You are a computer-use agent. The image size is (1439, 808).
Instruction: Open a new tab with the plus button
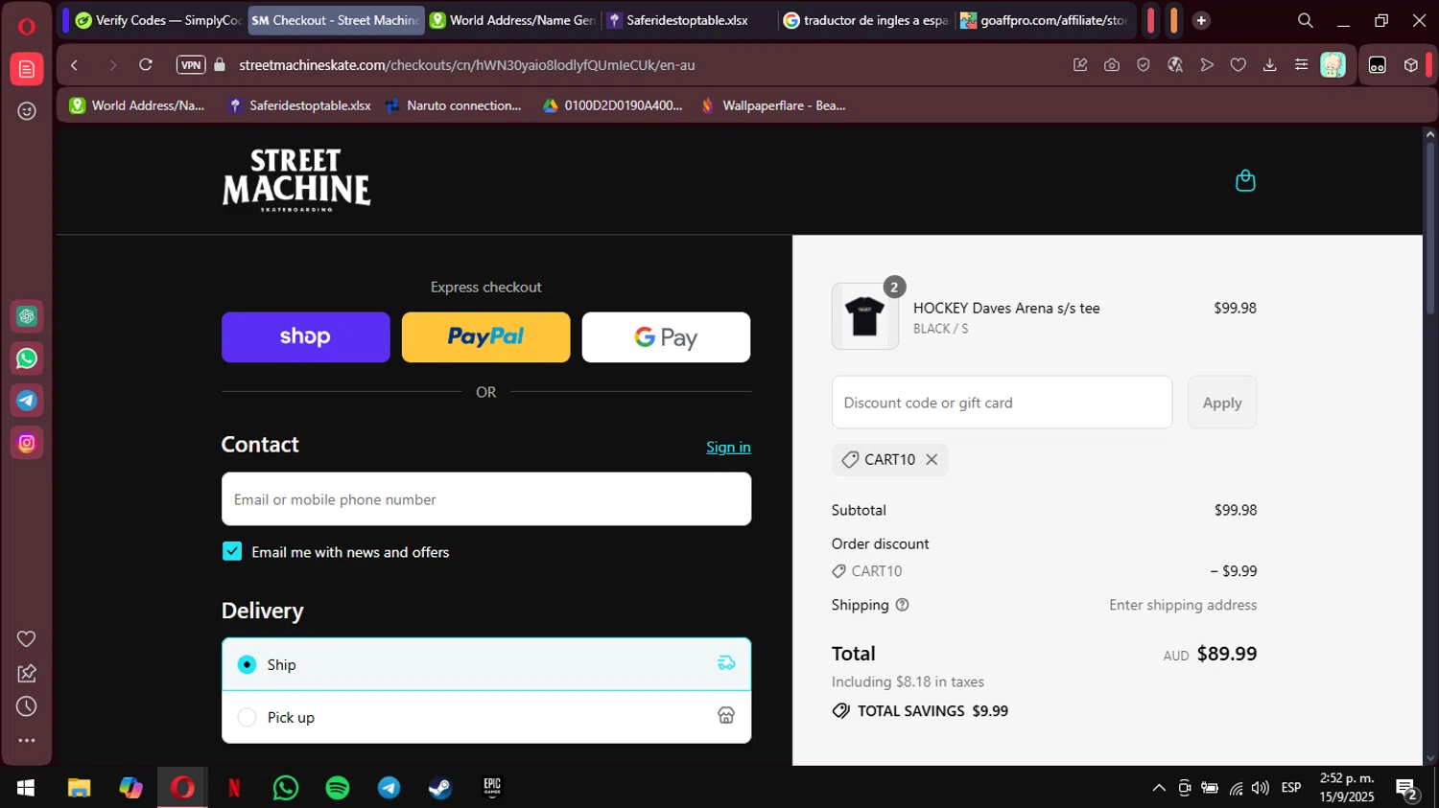tap(1201, 20)
